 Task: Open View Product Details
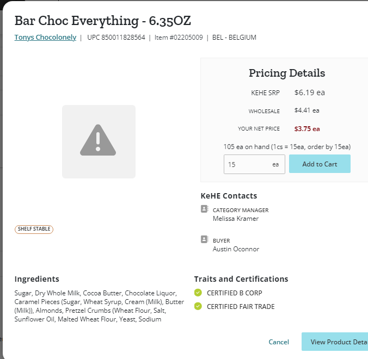(x=335, y=342)
